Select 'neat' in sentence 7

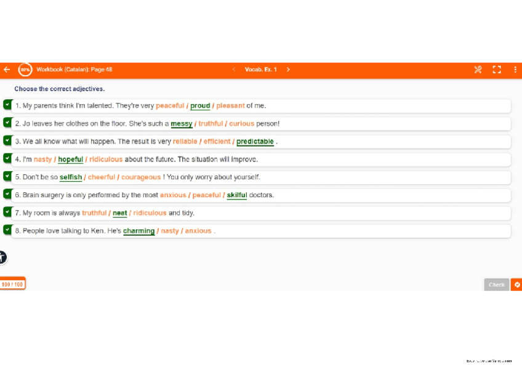(x=120, y=213)
